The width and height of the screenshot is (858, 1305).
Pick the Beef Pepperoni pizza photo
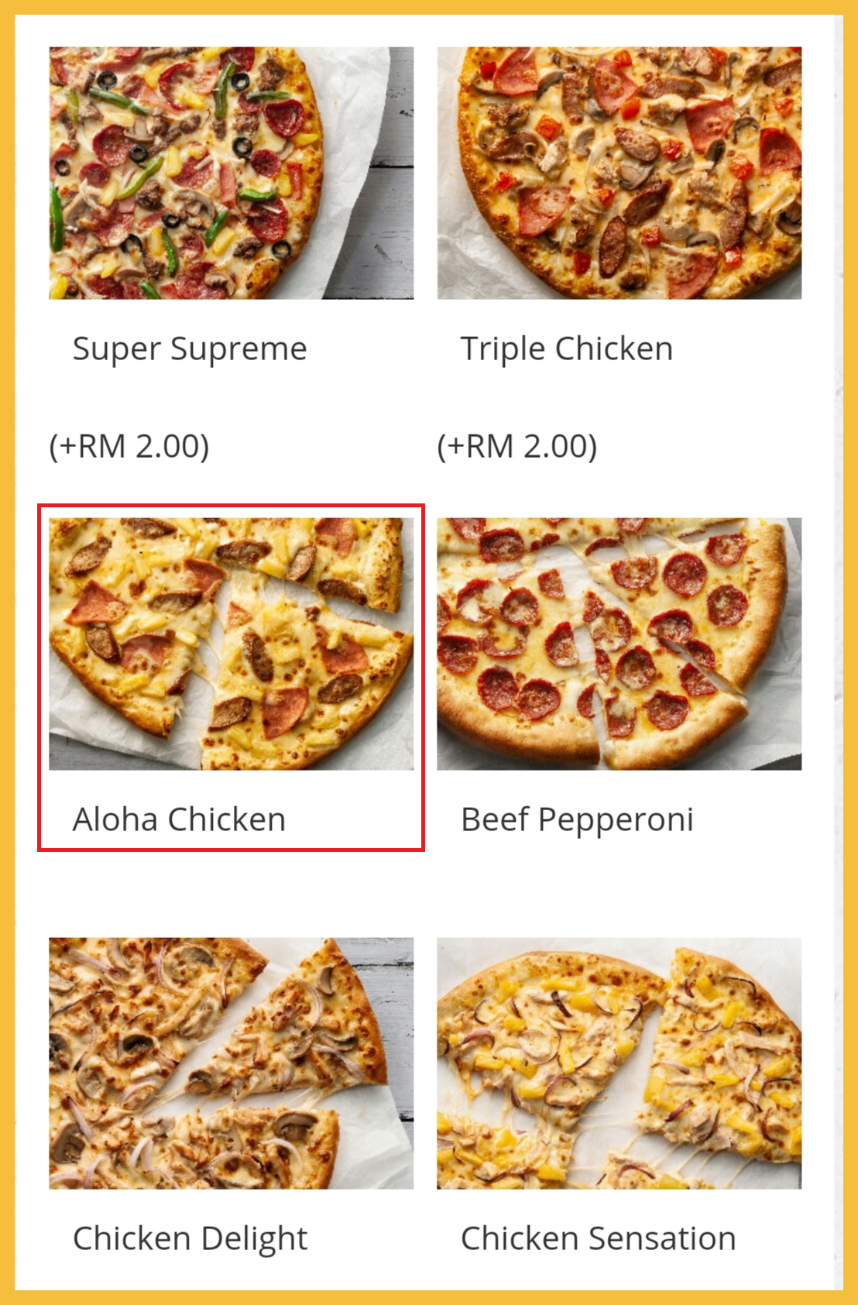(x=619, y=644)
